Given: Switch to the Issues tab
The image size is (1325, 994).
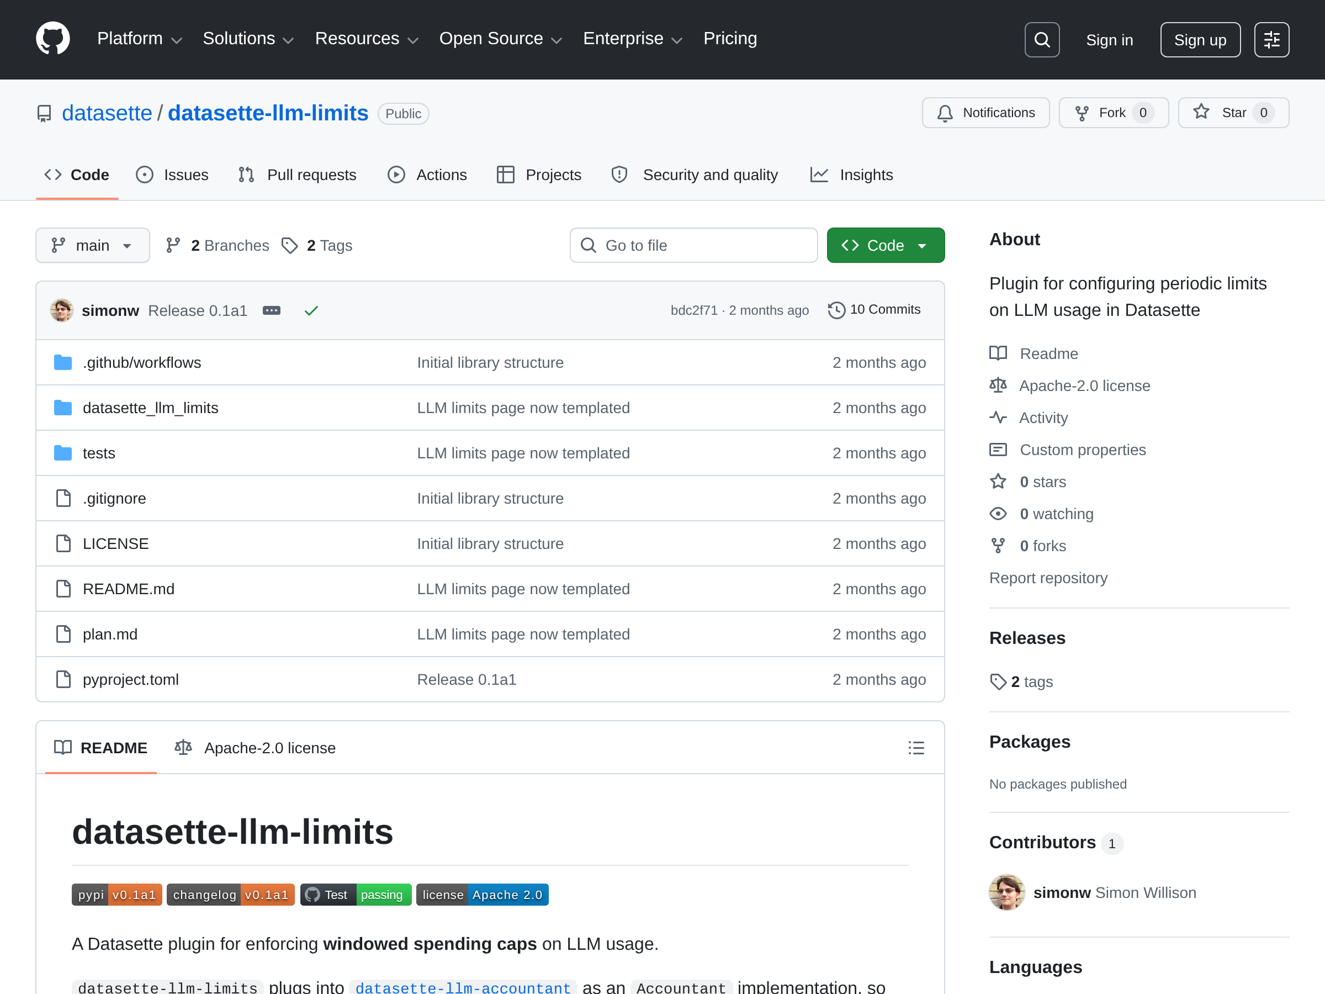Looking at the screenshot, I should (x=172, y=175).
